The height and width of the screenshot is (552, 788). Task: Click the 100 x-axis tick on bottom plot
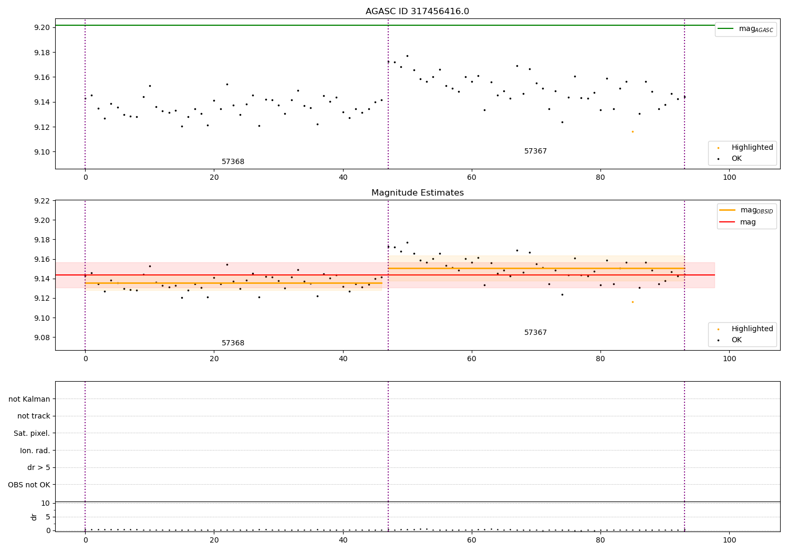[729, 539]
